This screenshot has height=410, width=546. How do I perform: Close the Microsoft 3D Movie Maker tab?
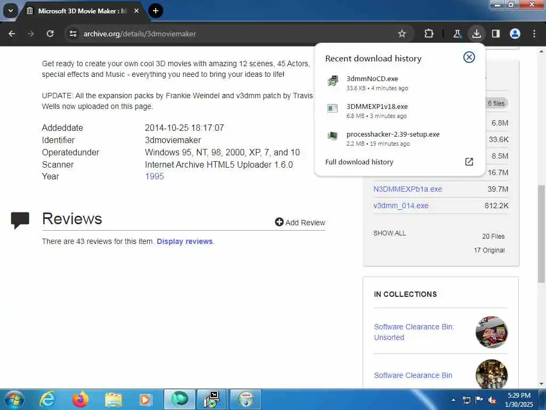[x=136, y=11]
